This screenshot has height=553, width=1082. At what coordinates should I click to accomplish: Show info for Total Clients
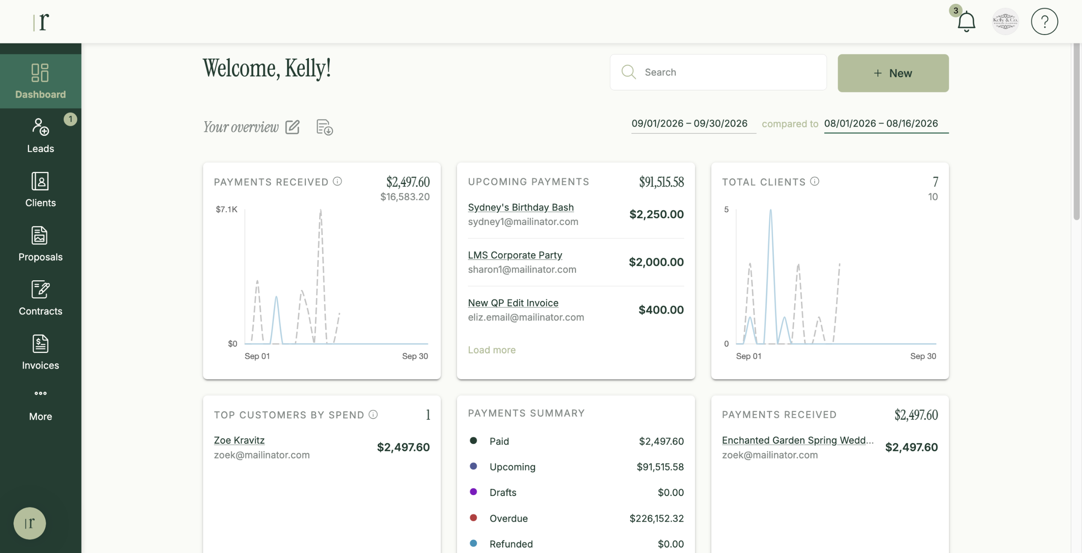point(815,182)
